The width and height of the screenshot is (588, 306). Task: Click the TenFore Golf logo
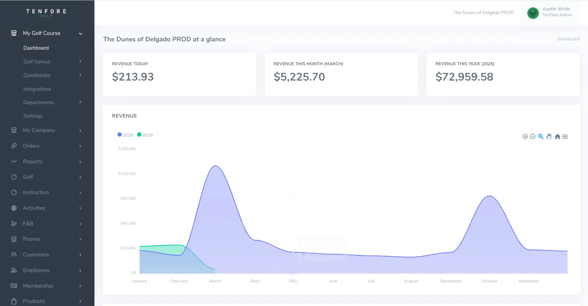[46, 12]
